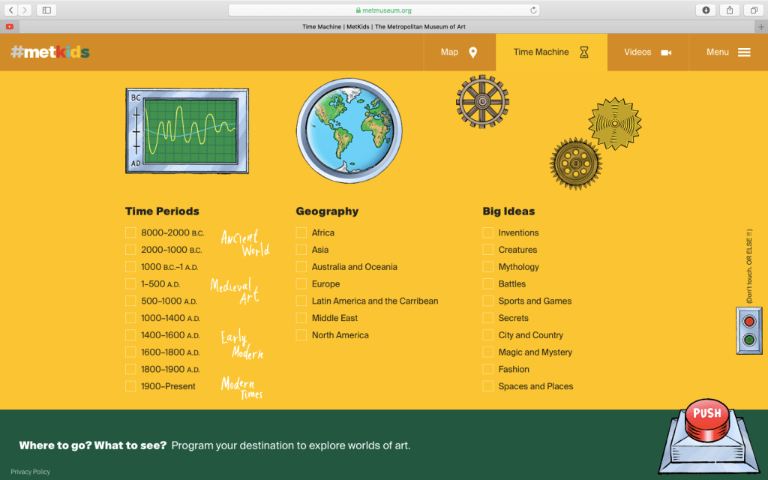Click the #metkids logo
The height and width of the screenshot is (480, 768).
50,52
